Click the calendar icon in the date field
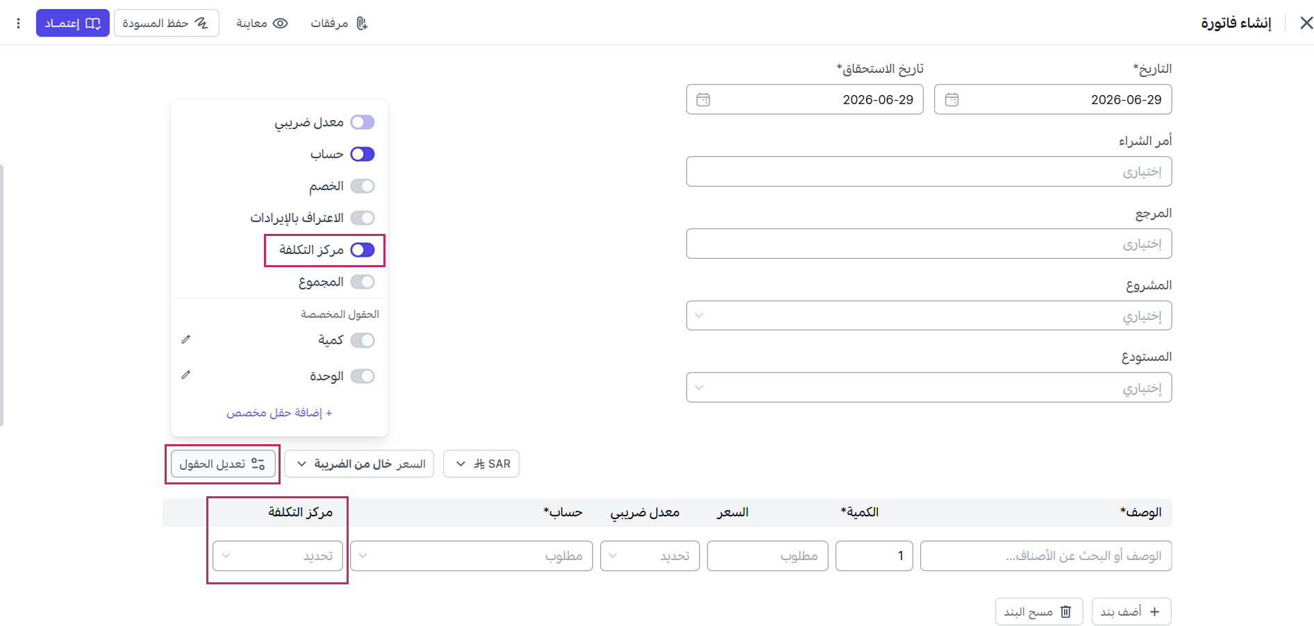 point(951,100)
